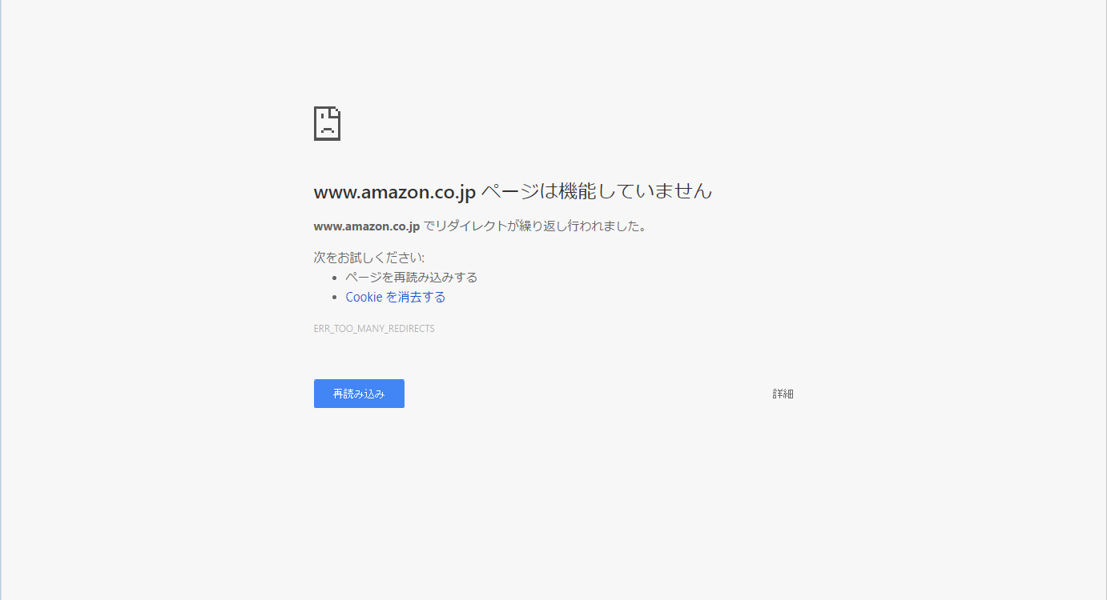Click the ERR_TOO_MANY_REDIRECTS error code
Screen dimensions: 1107x600
[374, 329]
